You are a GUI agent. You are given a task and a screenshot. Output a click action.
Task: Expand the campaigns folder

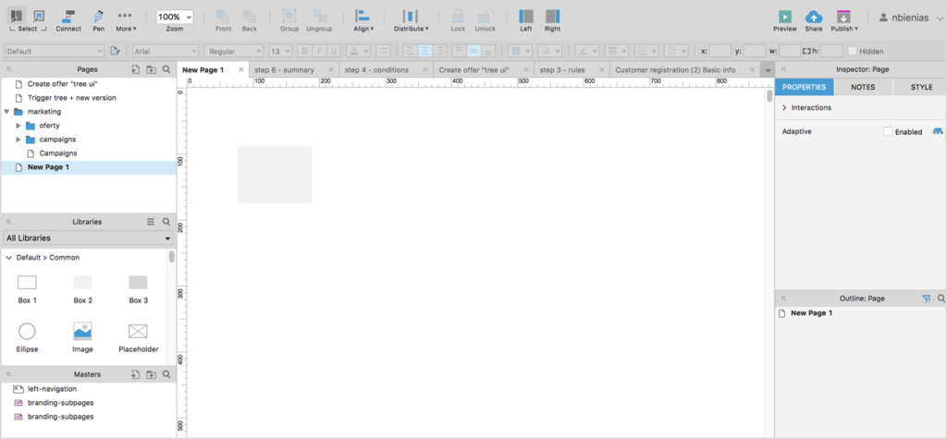(18, 140)
